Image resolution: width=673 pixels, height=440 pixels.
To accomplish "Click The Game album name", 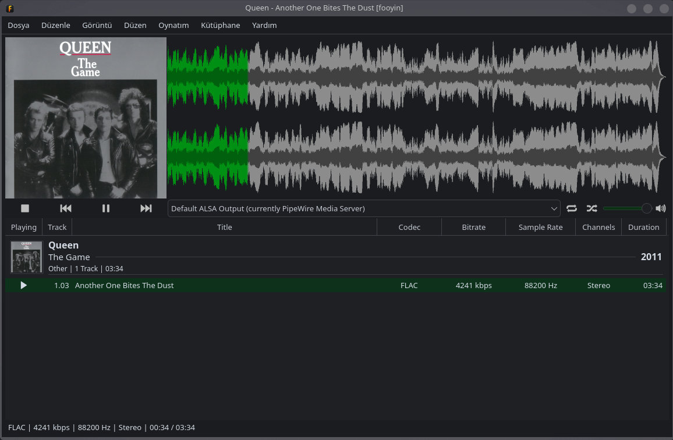I will [x=69, y=257].
